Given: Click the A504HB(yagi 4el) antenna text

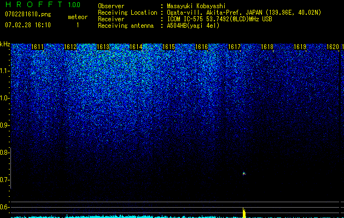Looking at the screenshot, I should pos(193,26).
